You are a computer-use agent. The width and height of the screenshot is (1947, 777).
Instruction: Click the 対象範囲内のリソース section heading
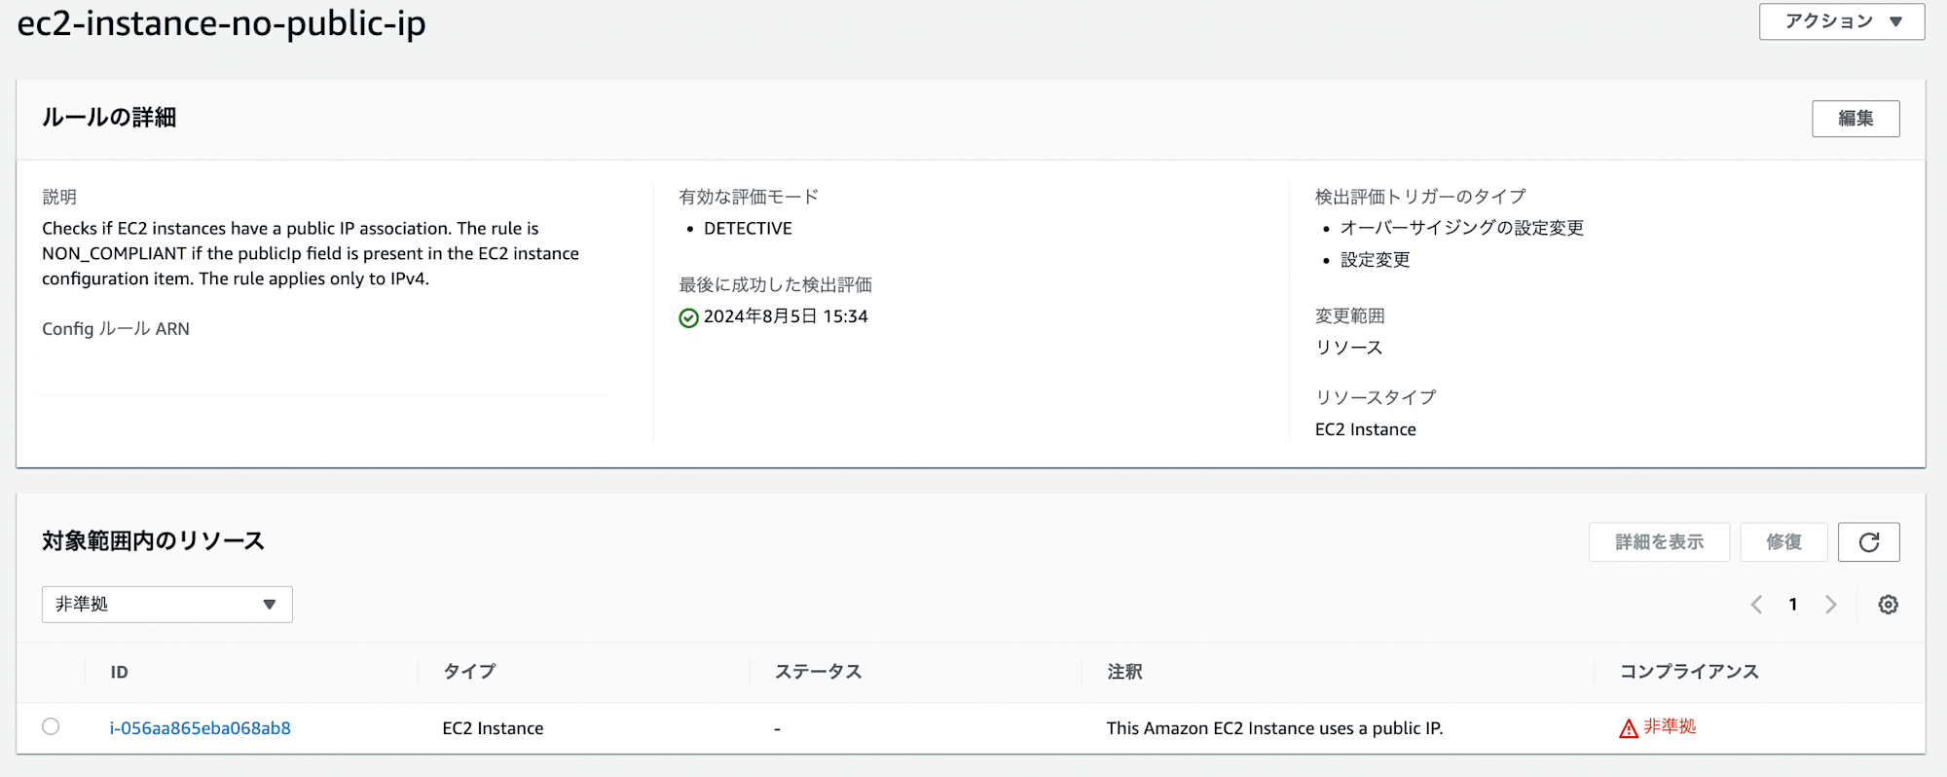point(153,541)
